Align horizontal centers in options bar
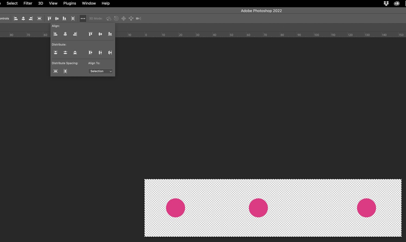This screenshot has height=242, width=406. [23, 18]
